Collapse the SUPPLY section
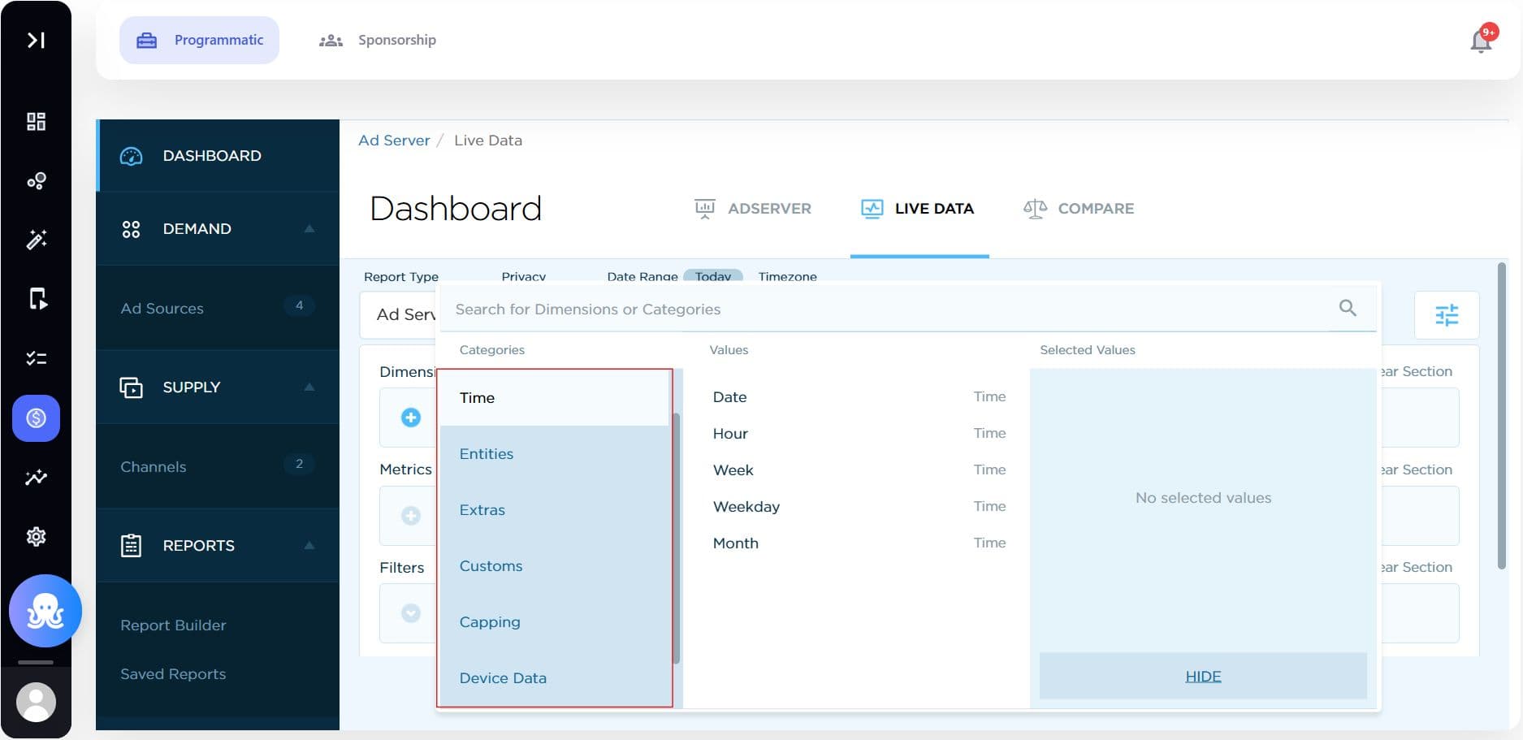This screenshot has height=740, width=1523. (x=218, y=387)
